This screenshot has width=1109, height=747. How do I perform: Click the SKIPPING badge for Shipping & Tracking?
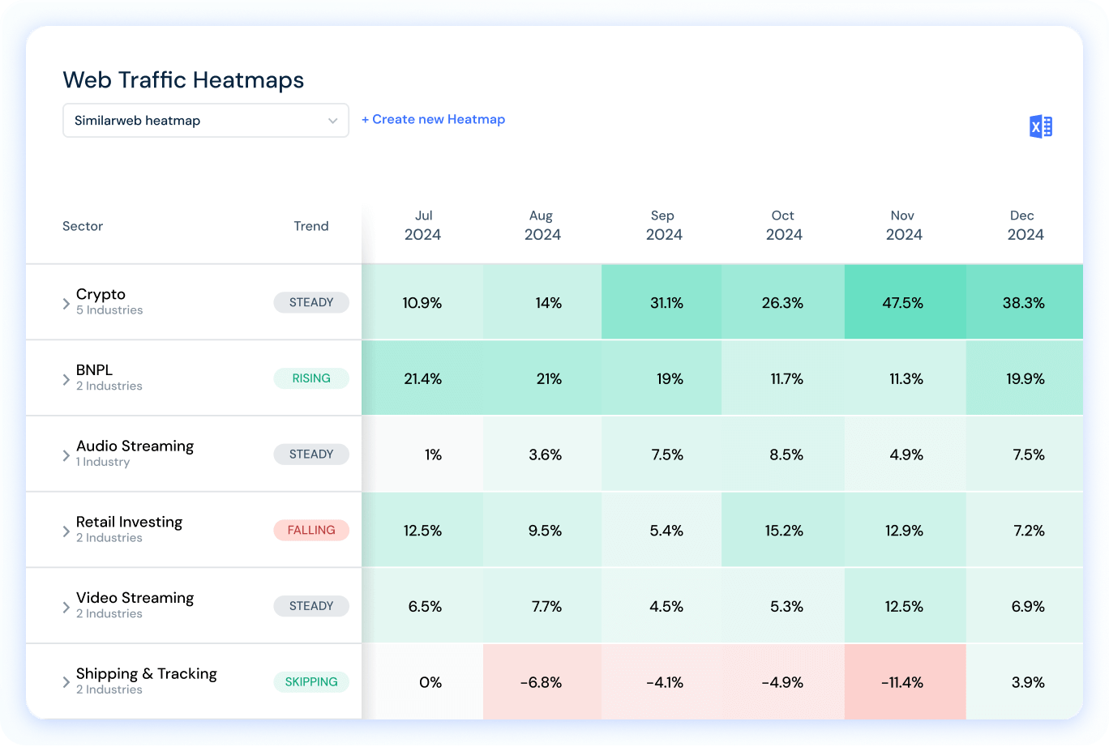[x=311, y=681]
